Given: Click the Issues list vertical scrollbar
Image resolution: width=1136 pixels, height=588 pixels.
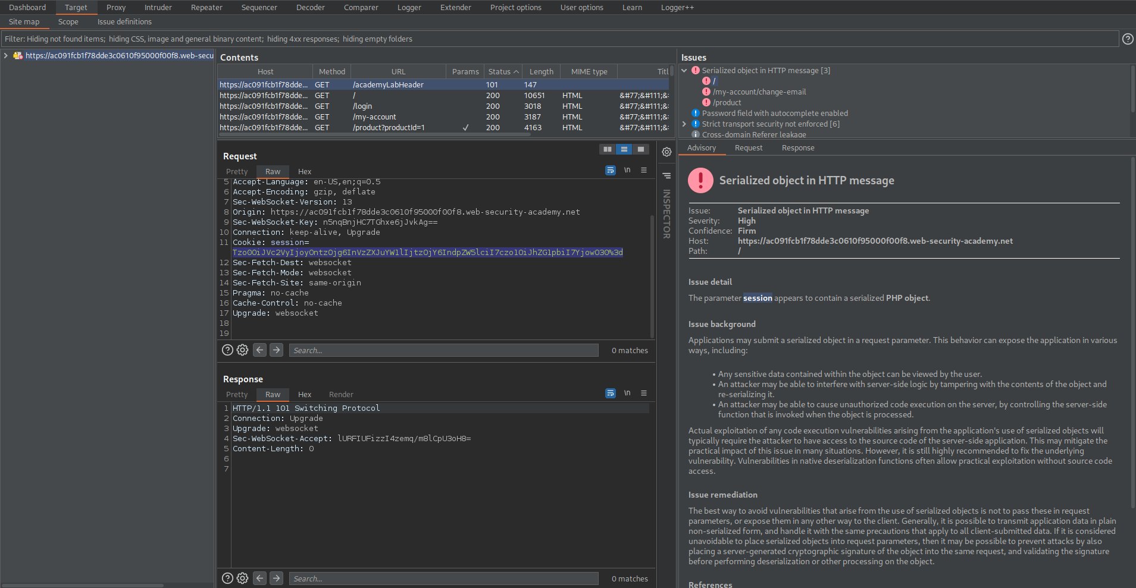Looking at the screenshot, I should (1132, 90).
